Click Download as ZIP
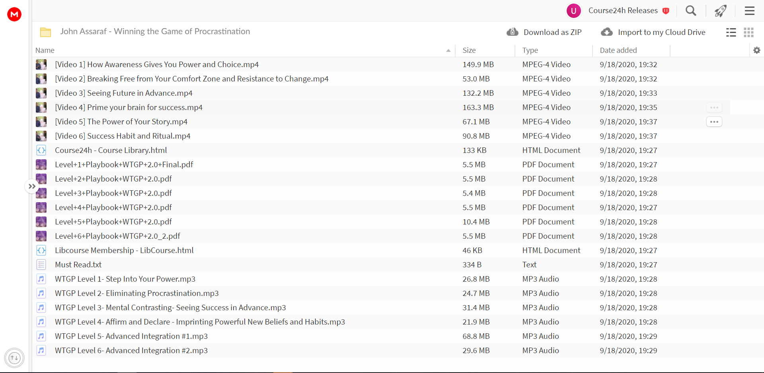 544,32
